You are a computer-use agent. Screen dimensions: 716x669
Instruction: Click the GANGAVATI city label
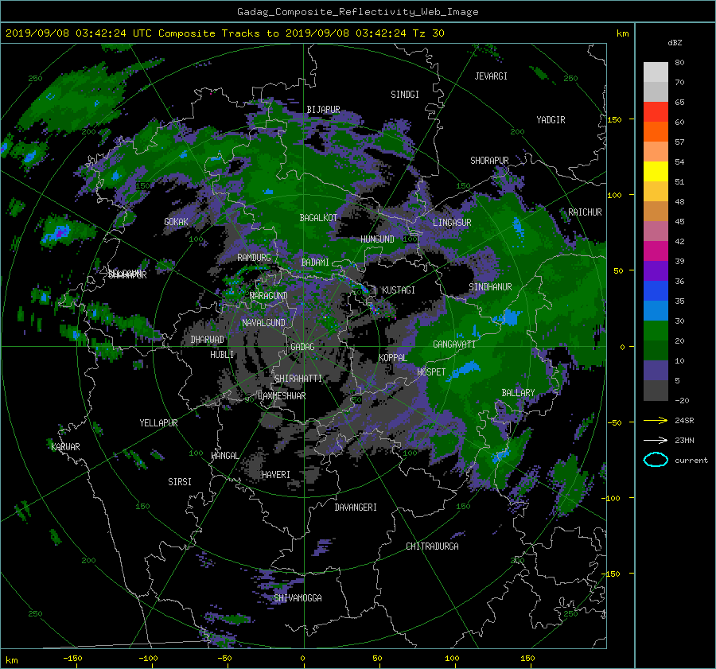tap(454, 344)
